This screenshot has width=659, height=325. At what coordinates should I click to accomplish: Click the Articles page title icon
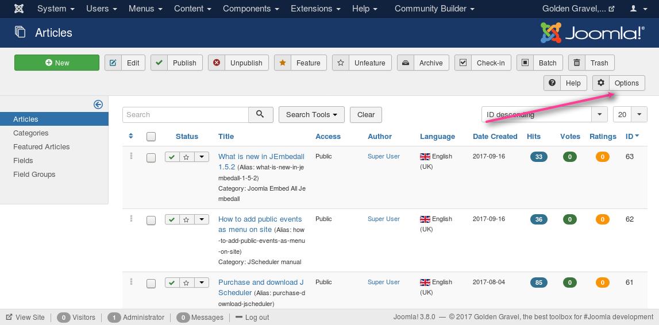[x=20, y=32]
